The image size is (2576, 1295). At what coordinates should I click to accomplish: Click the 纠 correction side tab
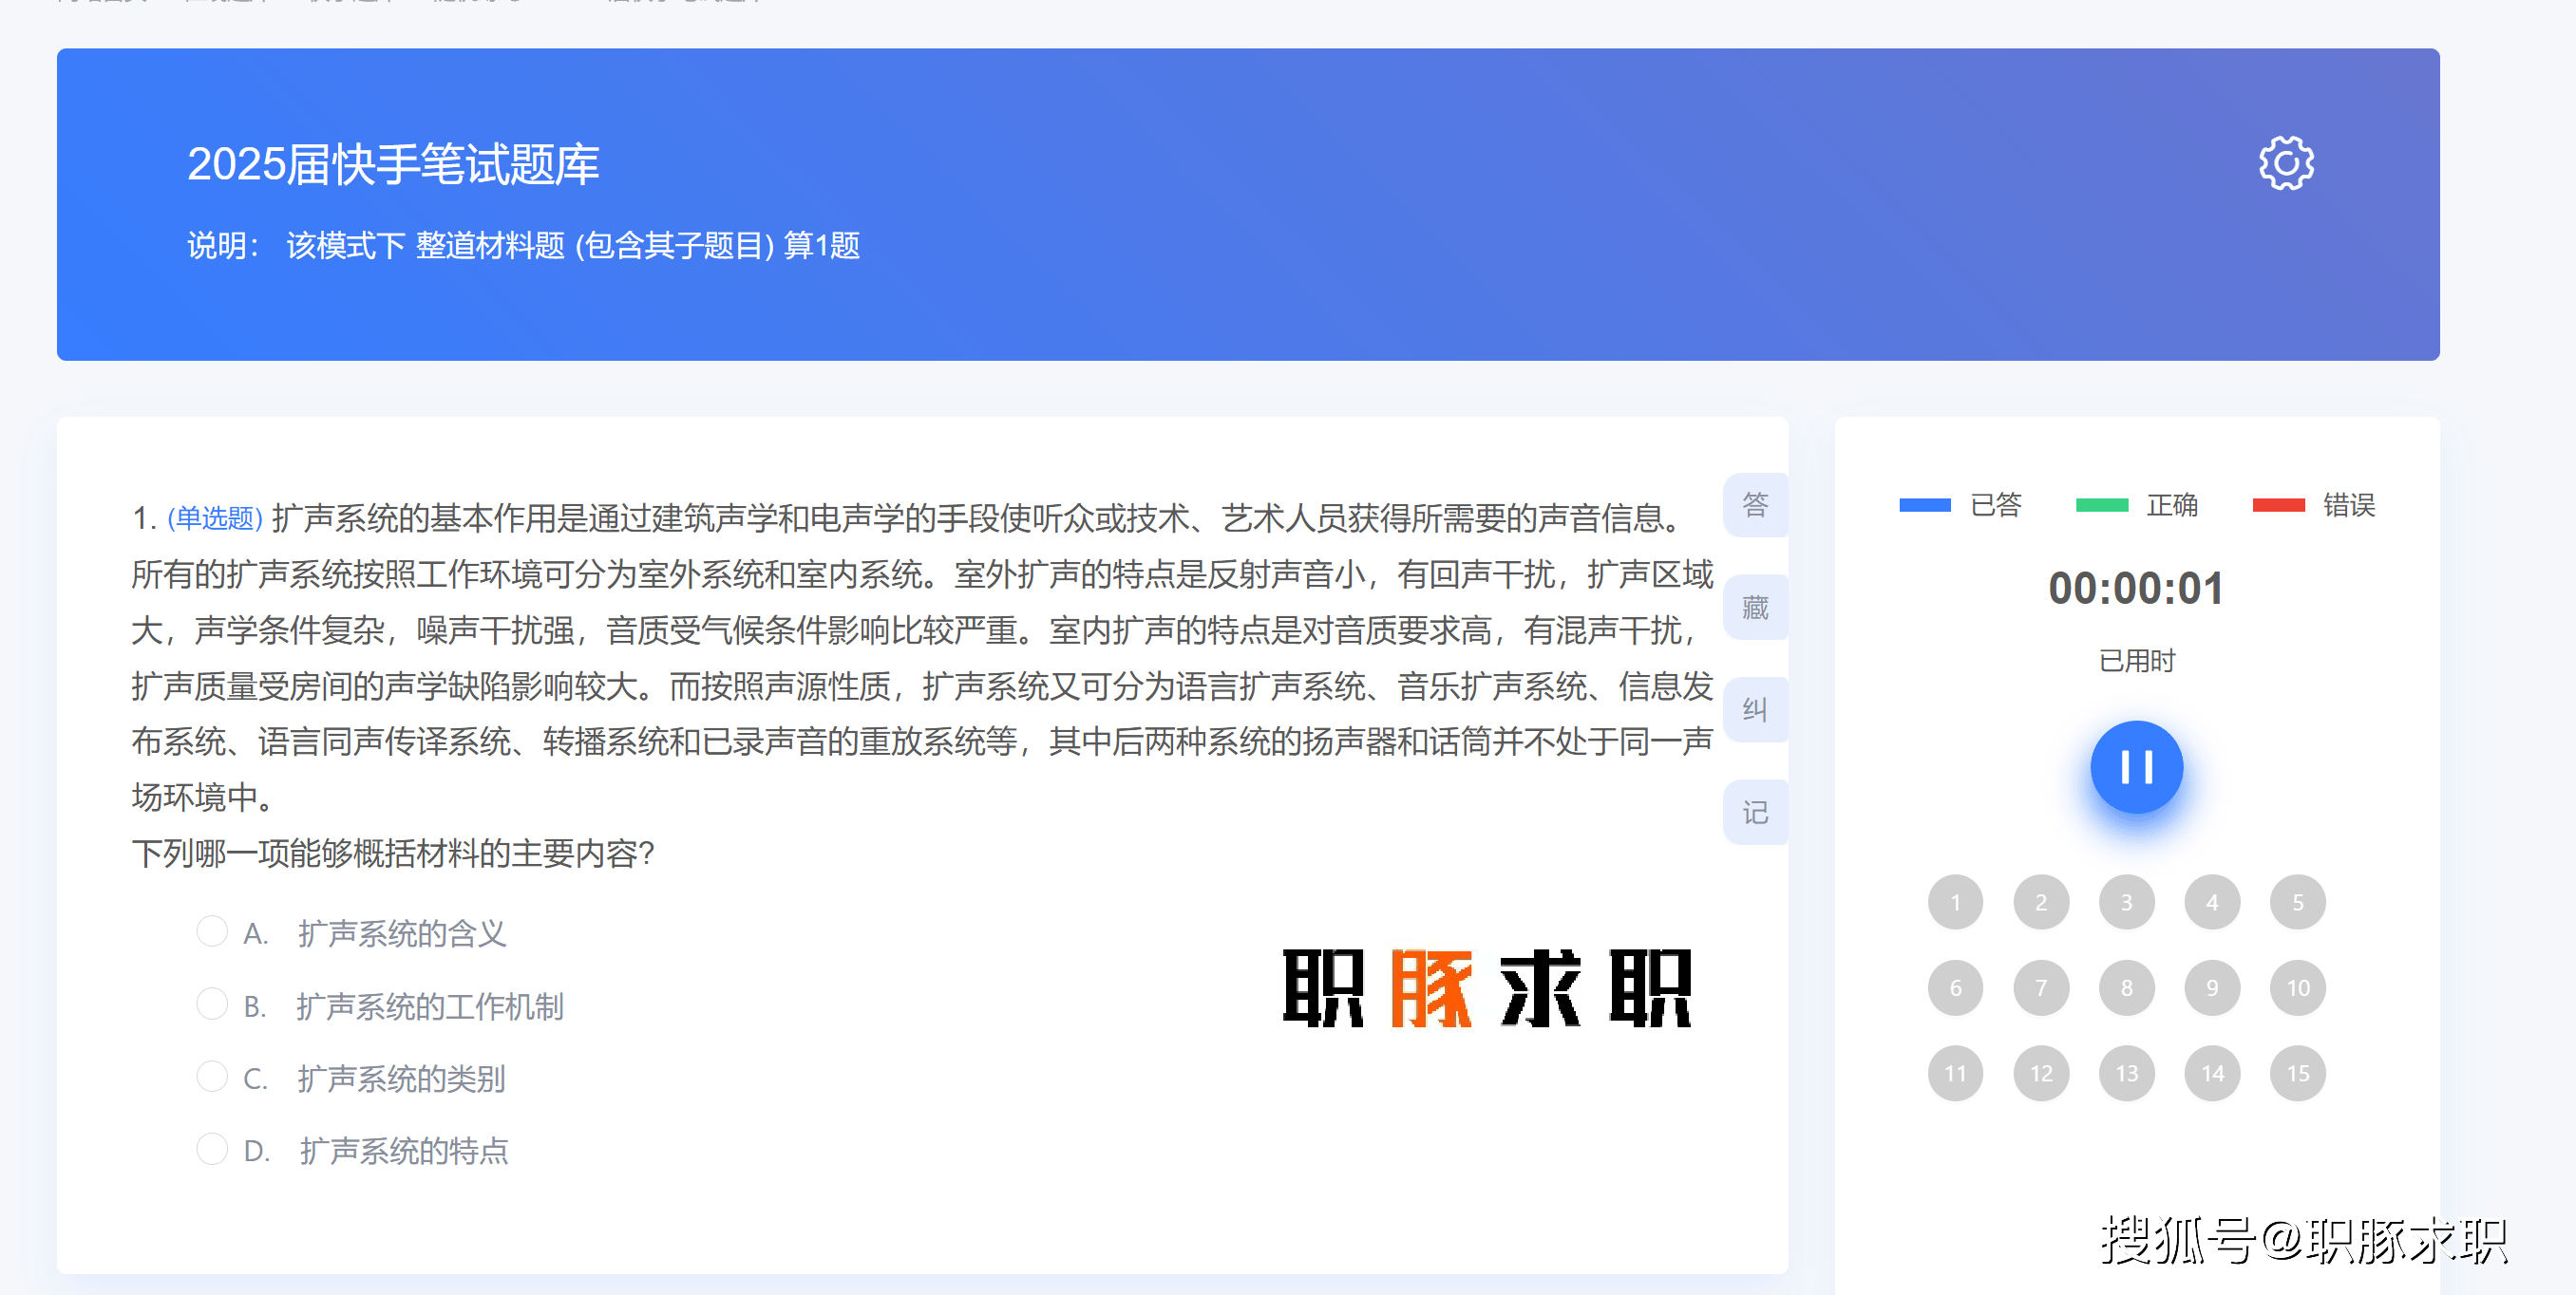click(1754, 709)
